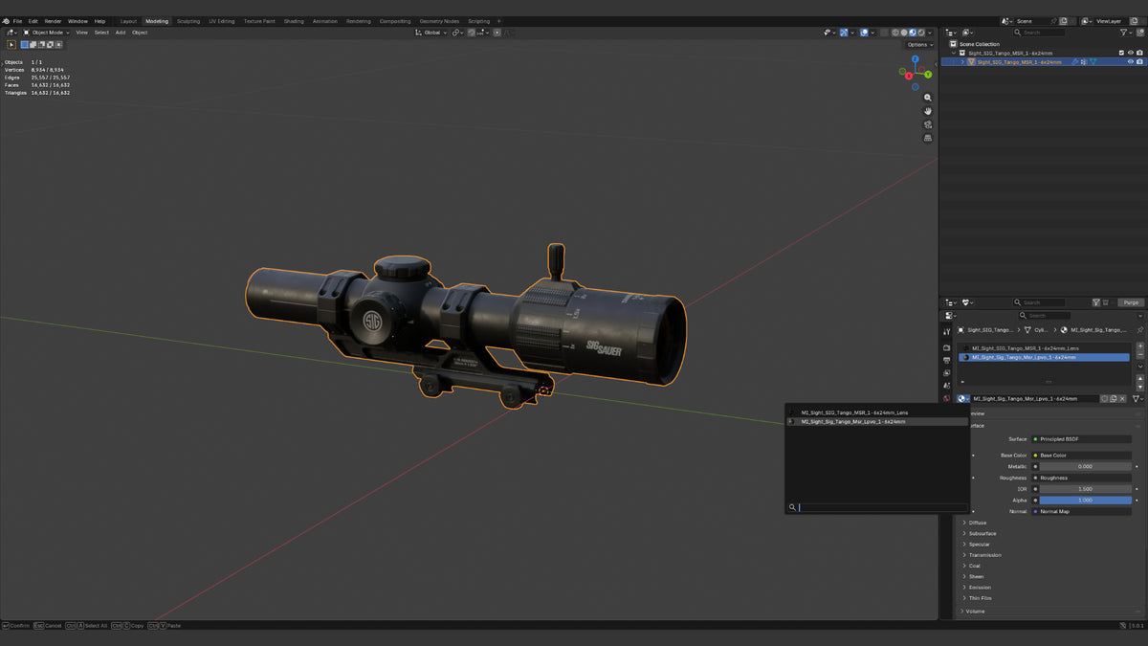The height and width of the screenshot is (646, 1148).
Task: Click the Alpha value slider
Action: (1086, 500)
